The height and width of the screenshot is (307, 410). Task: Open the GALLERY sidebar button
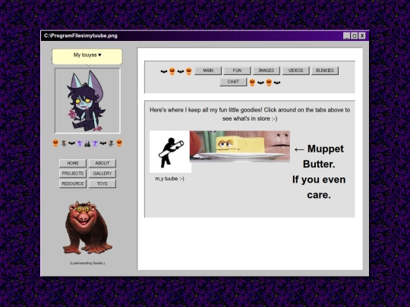pos(102,174)
